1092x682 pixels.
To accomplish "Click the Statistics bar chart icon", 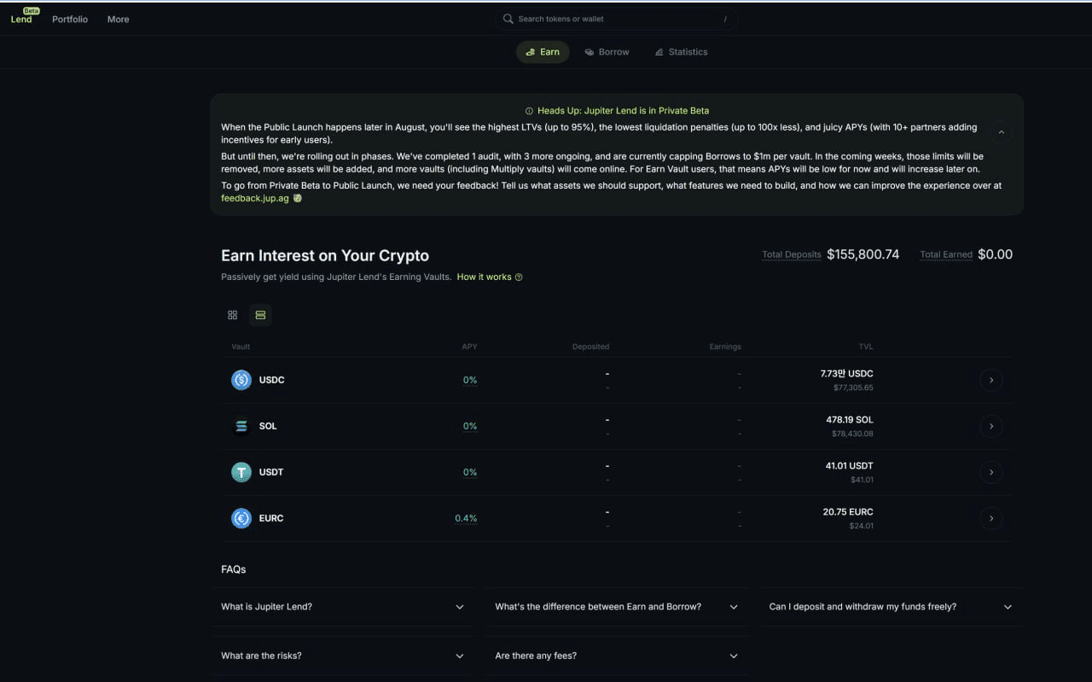I will coord(659,52).
